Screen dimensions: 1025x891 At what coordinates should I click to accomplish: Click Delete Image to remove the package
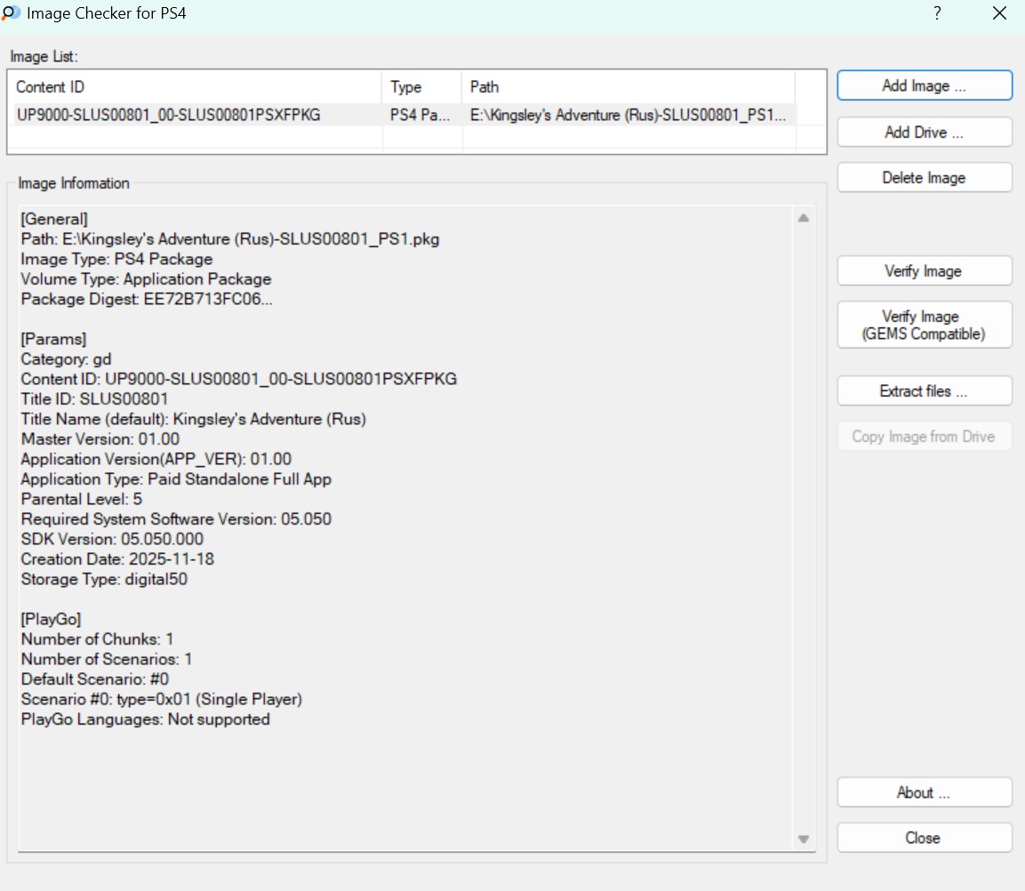924,178
